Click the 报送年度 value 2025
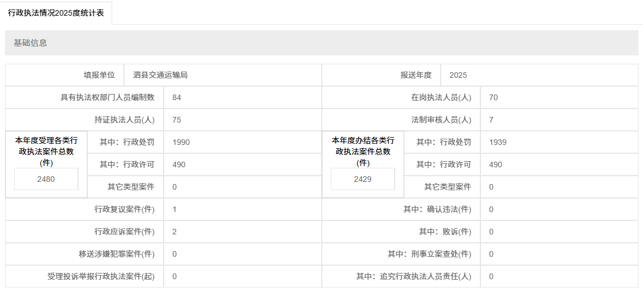This screenshot has width=643, height=292. click(x=458, y=75)
